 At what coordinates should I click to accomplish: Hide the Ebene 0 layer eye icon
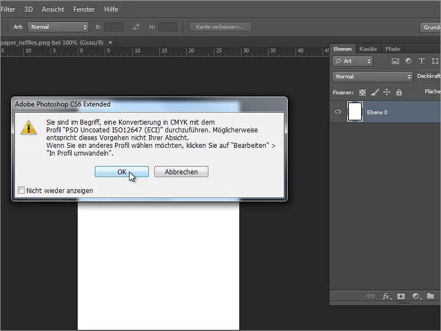tap(338, 111)
